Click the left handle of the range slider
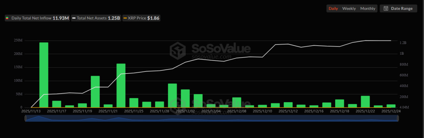The image size is (424, 138). tap(26, 118)
